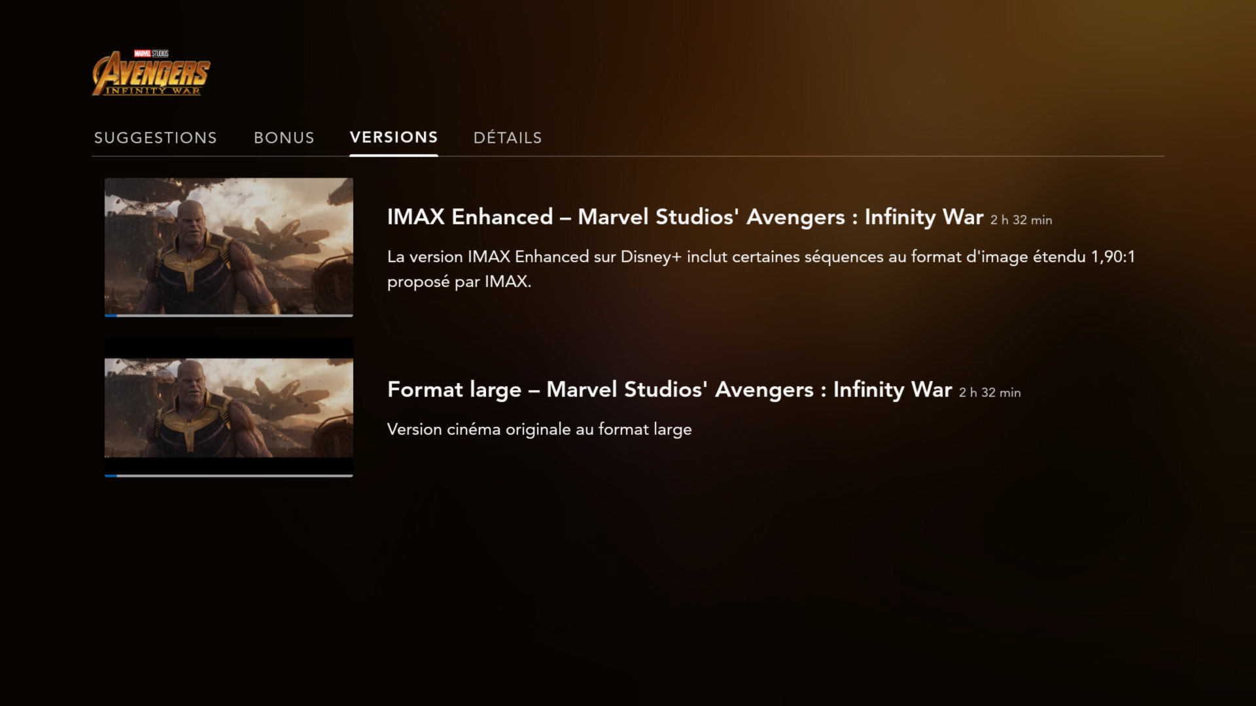Go to the Détails tab
Image resolution: width=1256 pixels, height=706 pixels.
[508, 137]
